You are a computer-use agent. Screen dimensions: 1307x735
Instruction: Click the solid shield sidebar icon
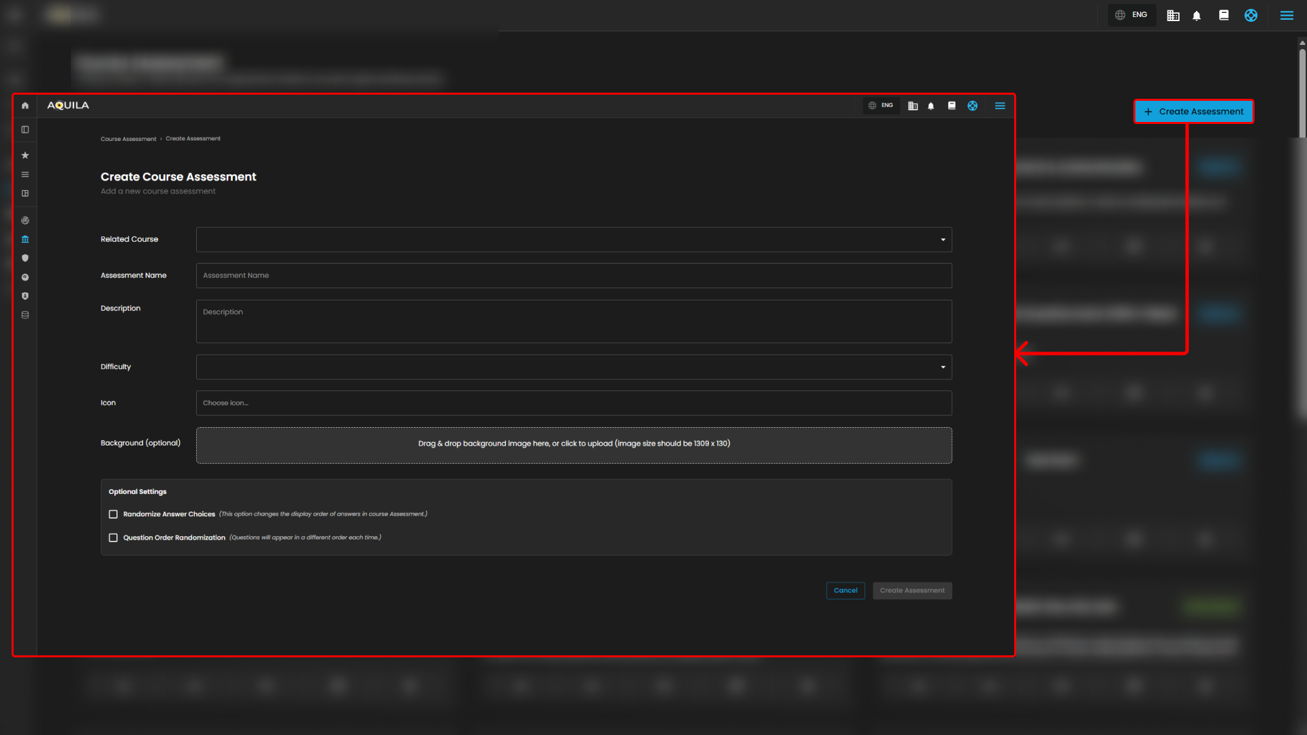point(25,258)
